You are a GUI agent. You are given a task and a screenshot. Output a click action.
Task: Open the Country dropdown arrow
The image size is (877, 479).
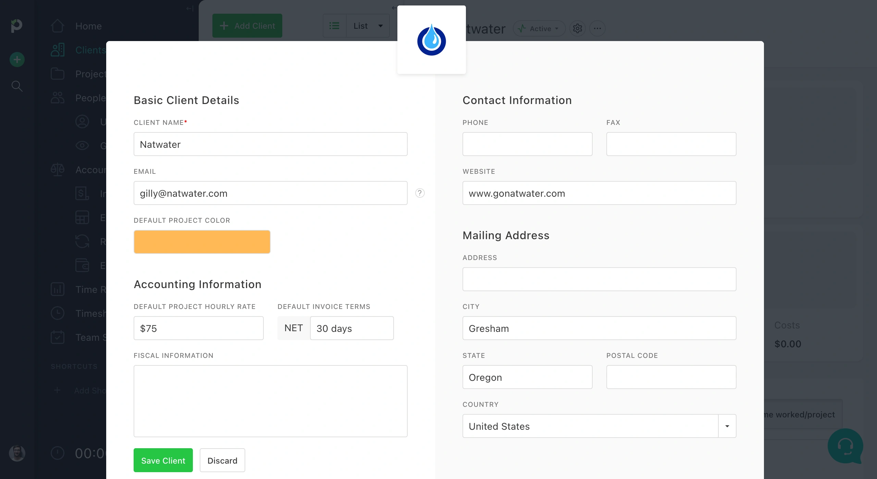(x=727, y=426)
